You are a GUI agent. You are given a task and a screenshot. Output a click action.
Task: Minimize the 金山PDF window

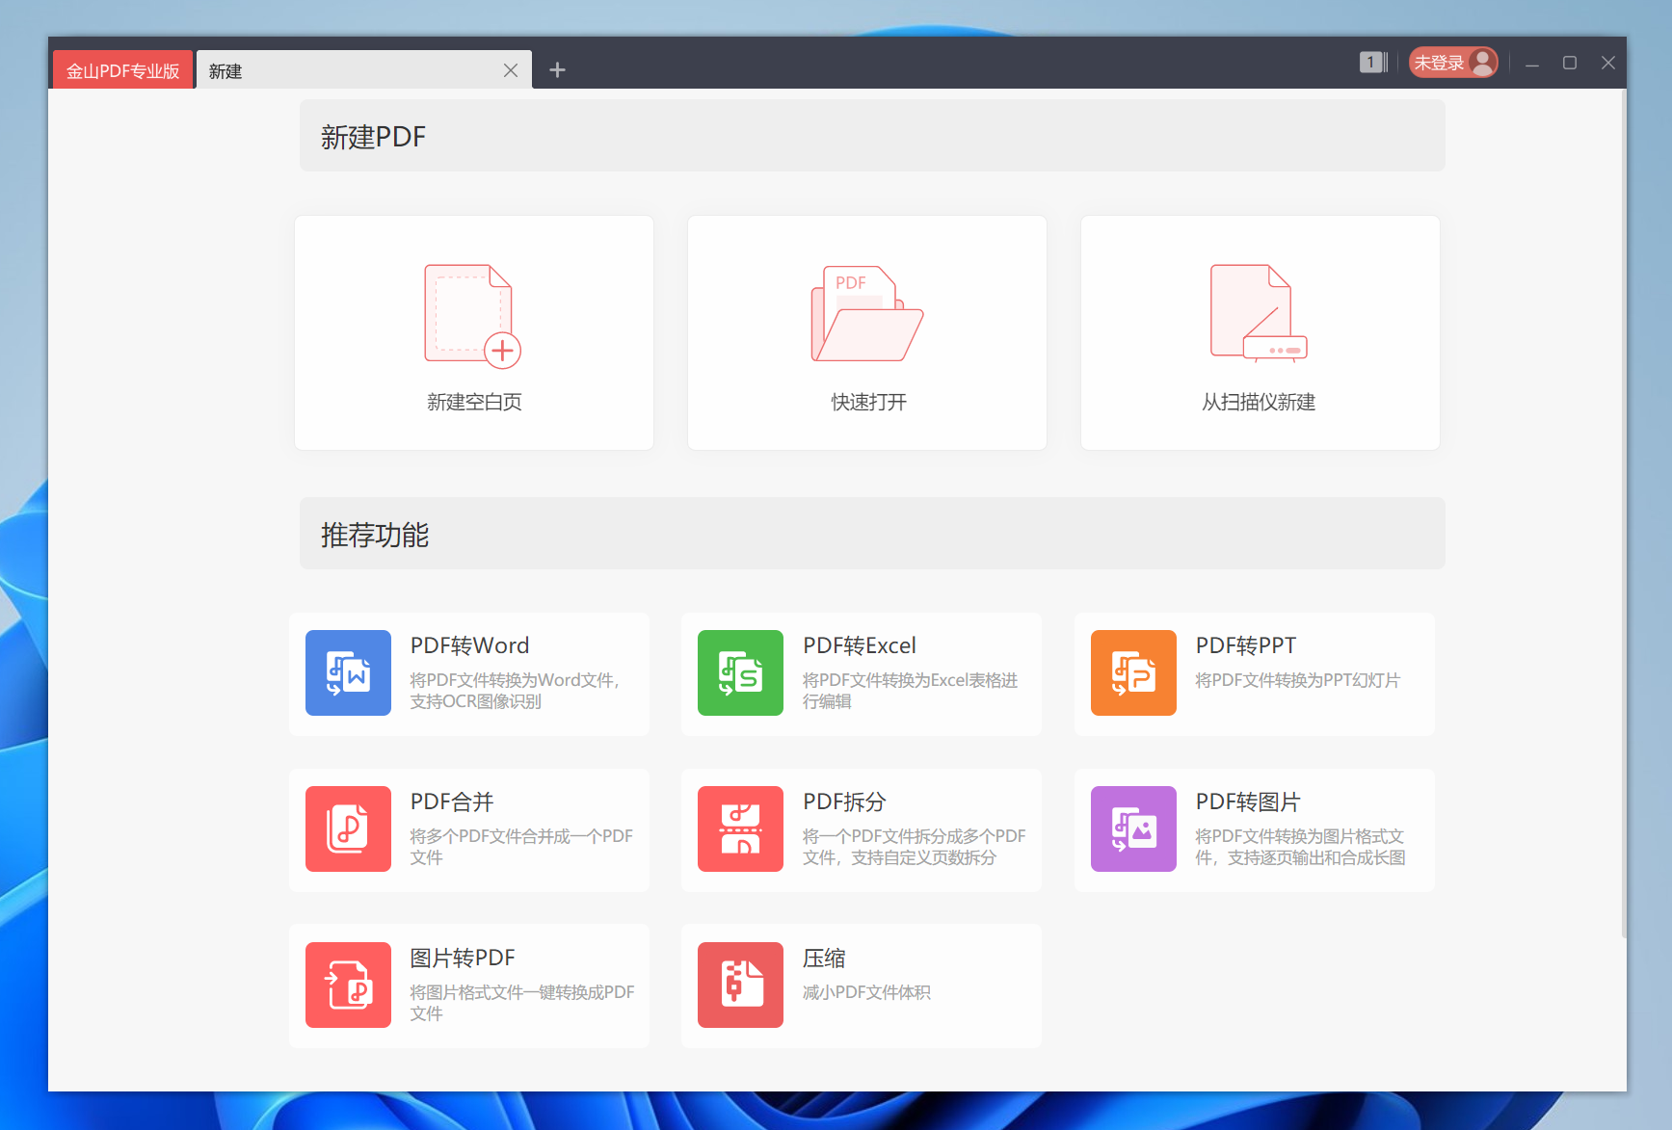coord(1532,64)
